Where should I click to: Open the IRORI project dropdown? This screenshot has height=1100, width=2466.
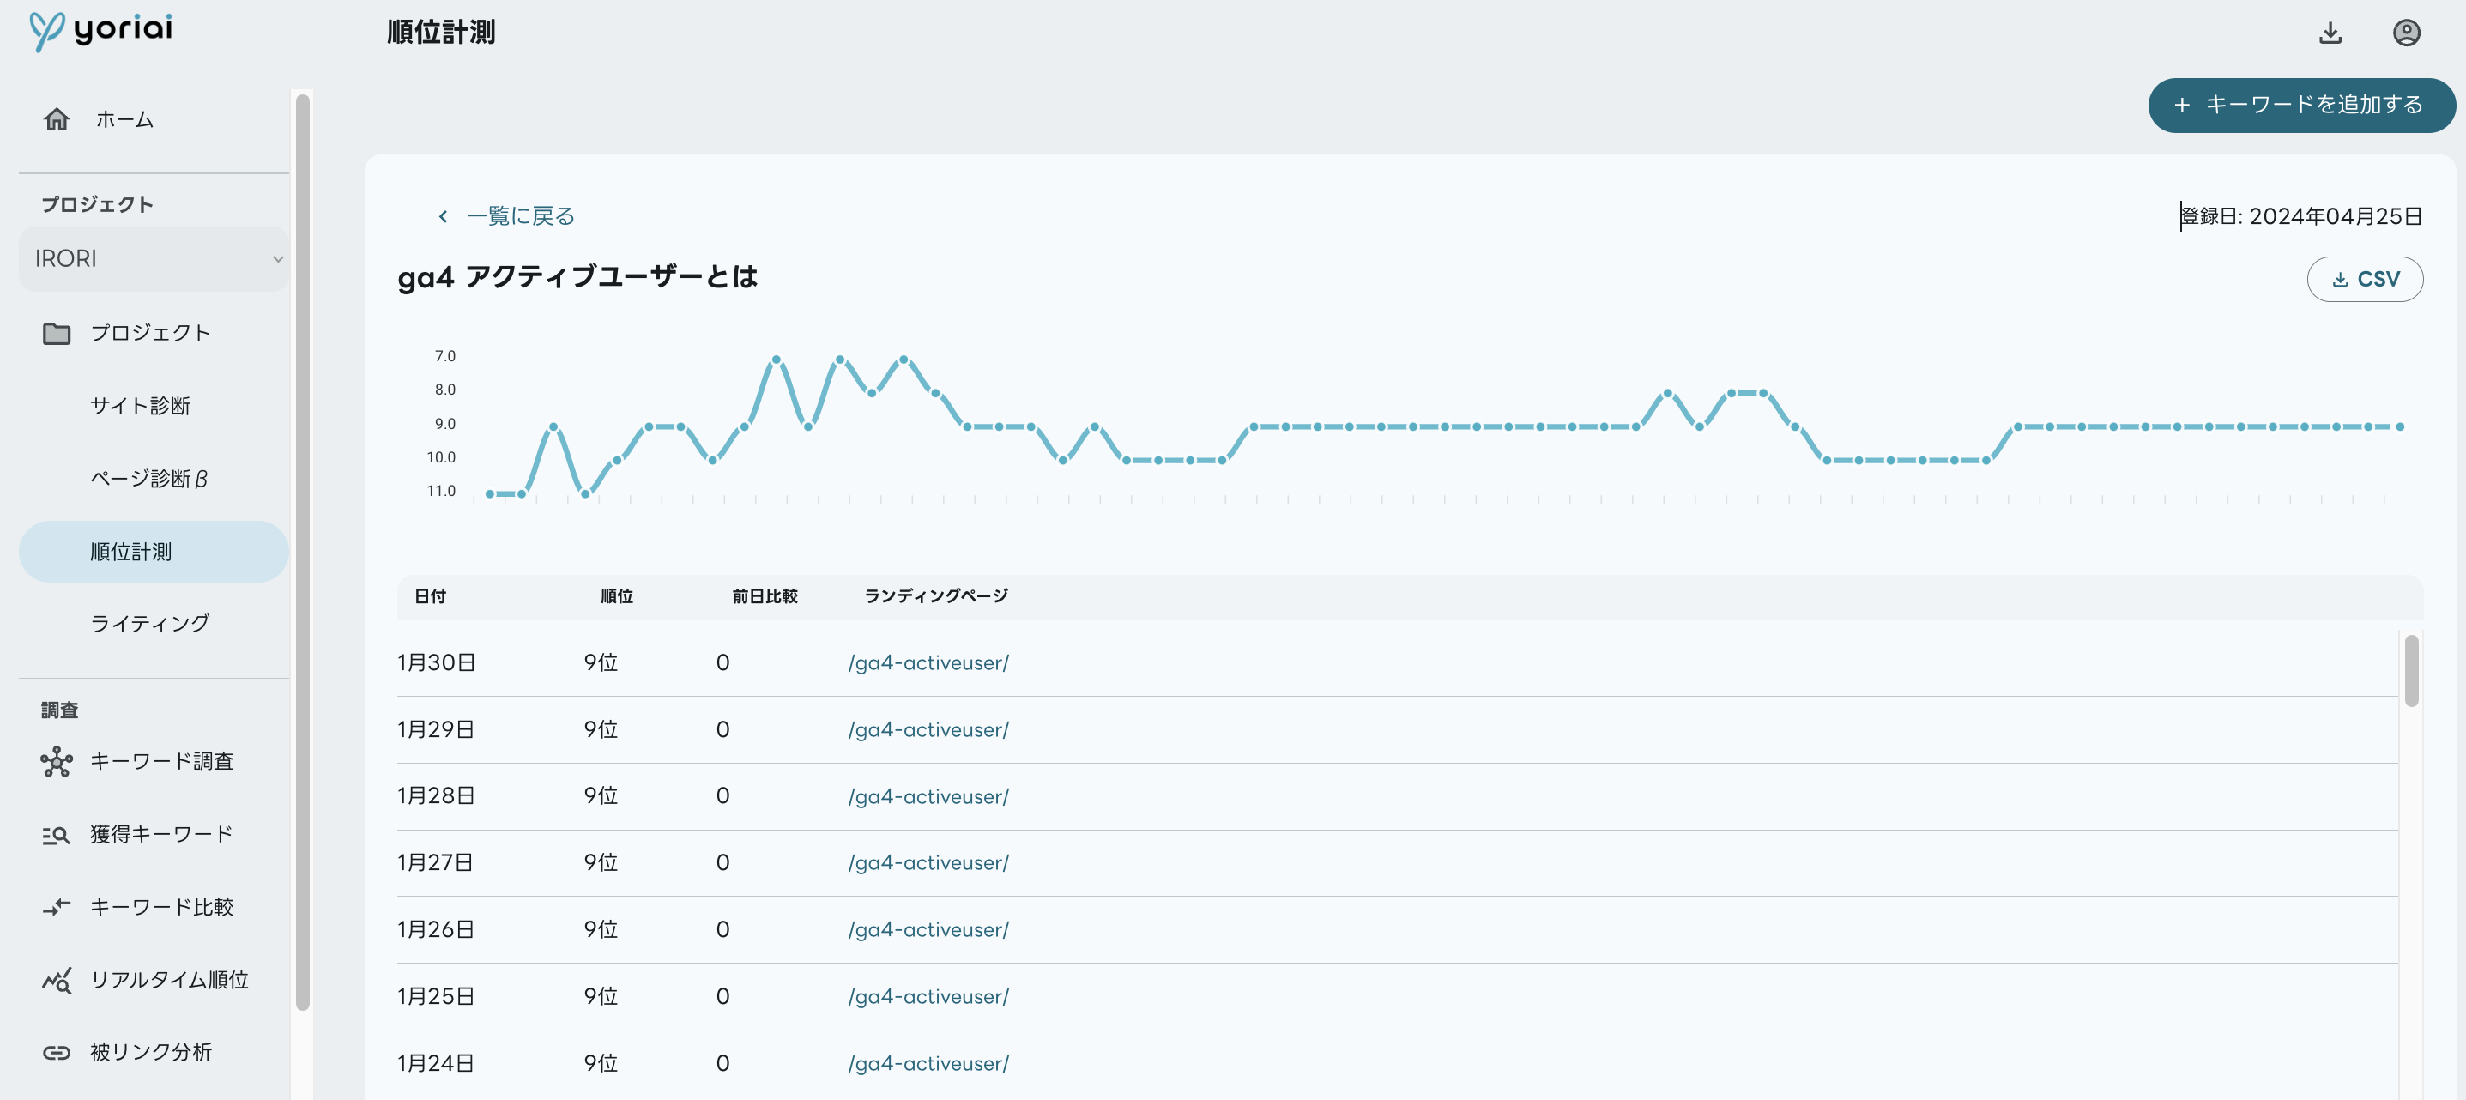154,258
